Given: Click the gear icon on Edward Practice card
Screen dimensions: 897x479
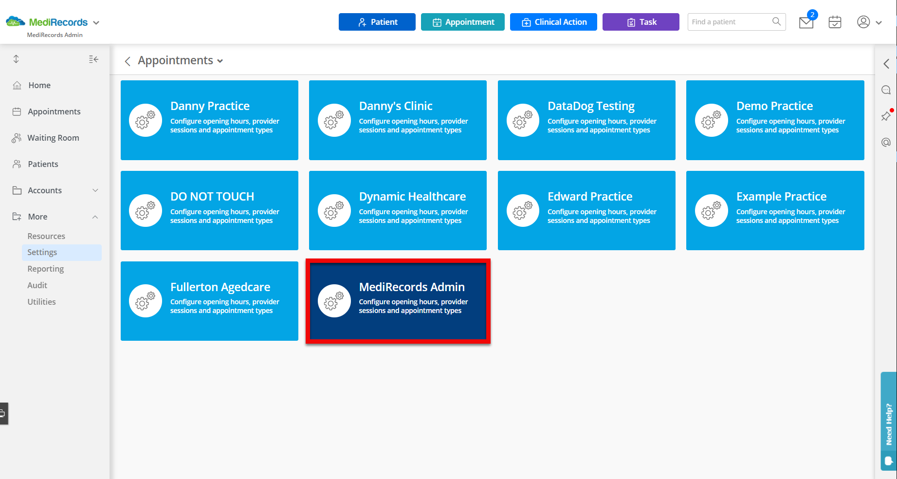Looking at the screenshot, I should click(x=523, y=210).
